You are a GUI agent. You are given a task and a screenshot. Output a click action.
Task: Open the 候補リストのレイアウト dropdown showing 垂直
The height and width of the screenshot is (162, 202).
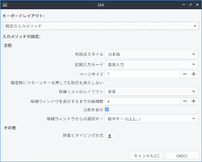(x=151, y=92)
